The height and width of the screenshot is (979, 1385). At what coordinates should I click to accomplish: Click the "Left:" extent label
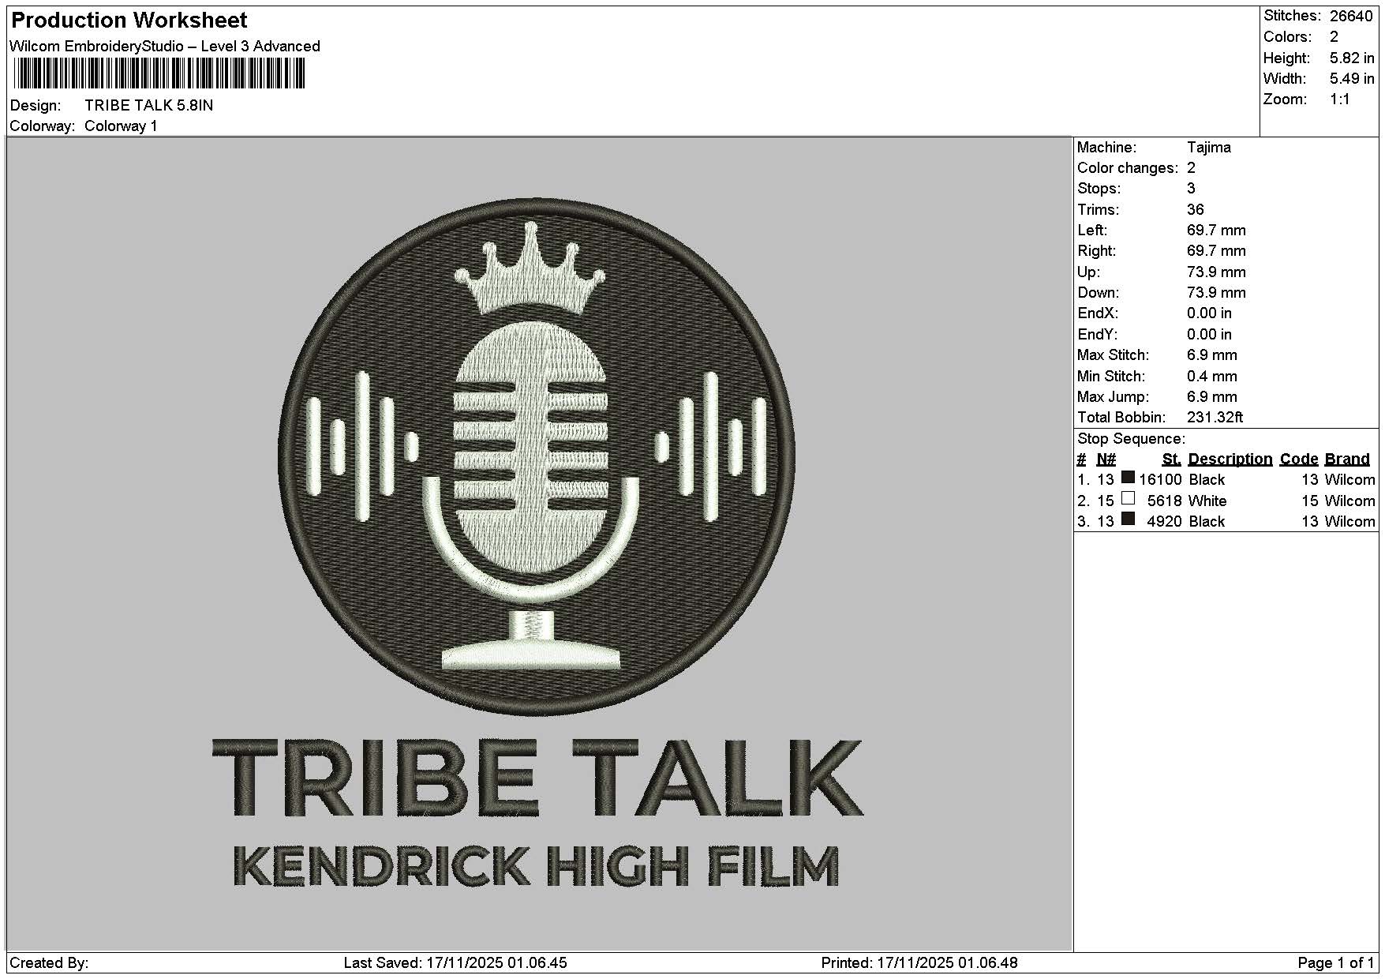[1092, 230]
